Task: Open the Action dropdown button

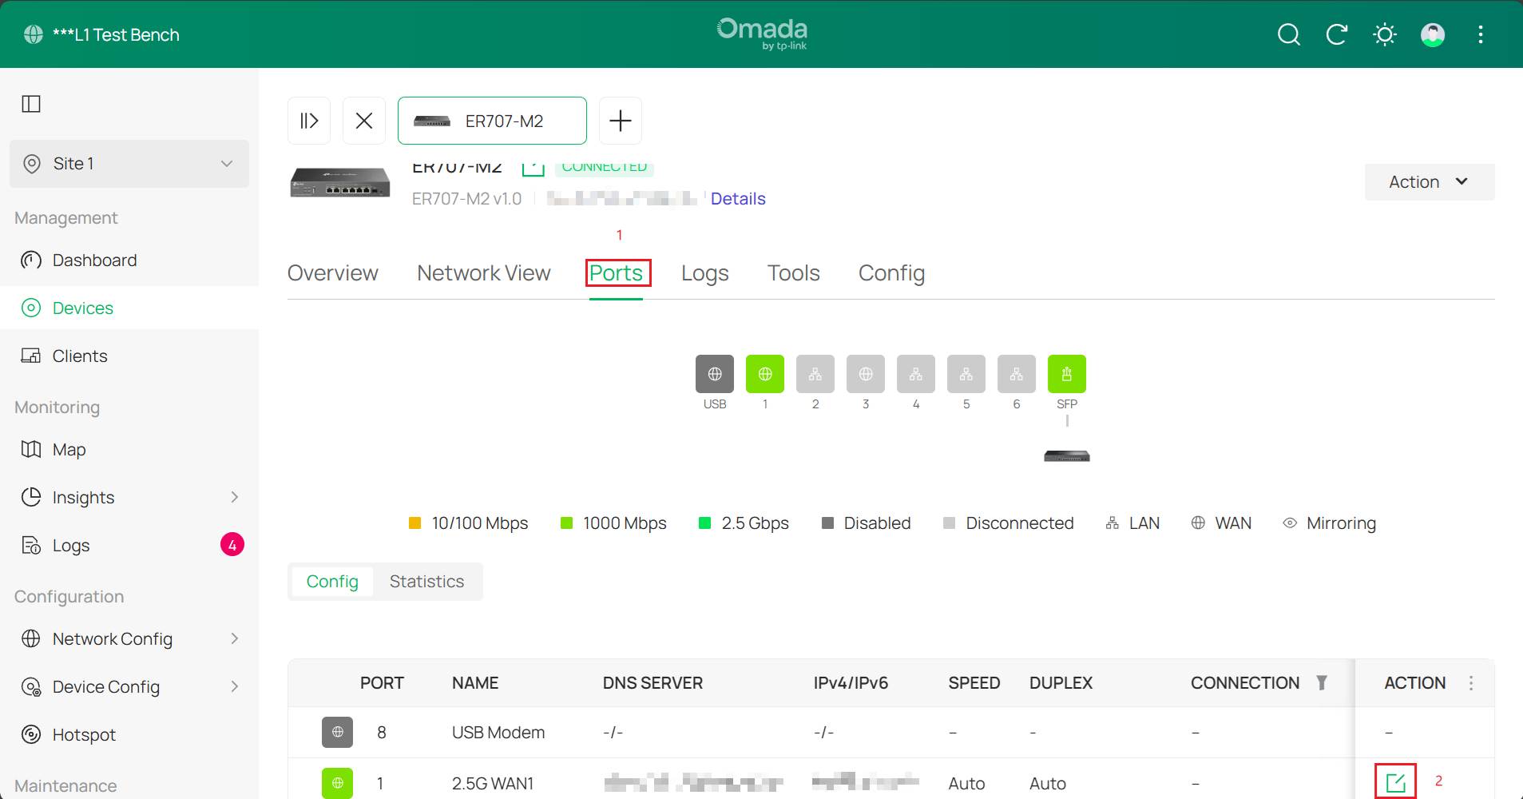Action: point(1430,182)
